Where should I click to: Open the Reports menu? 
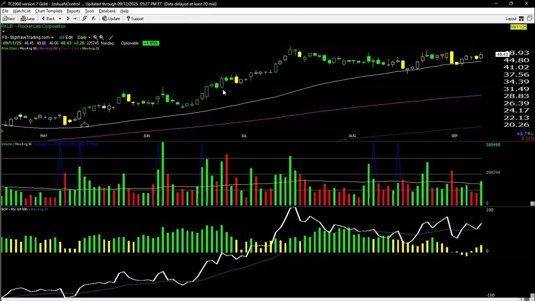(74, 11)
